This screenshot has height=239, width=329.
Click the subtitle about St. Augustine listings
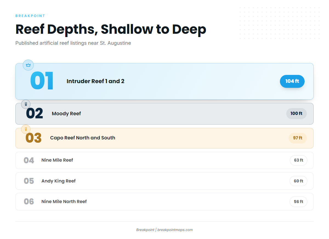(73, 43)
